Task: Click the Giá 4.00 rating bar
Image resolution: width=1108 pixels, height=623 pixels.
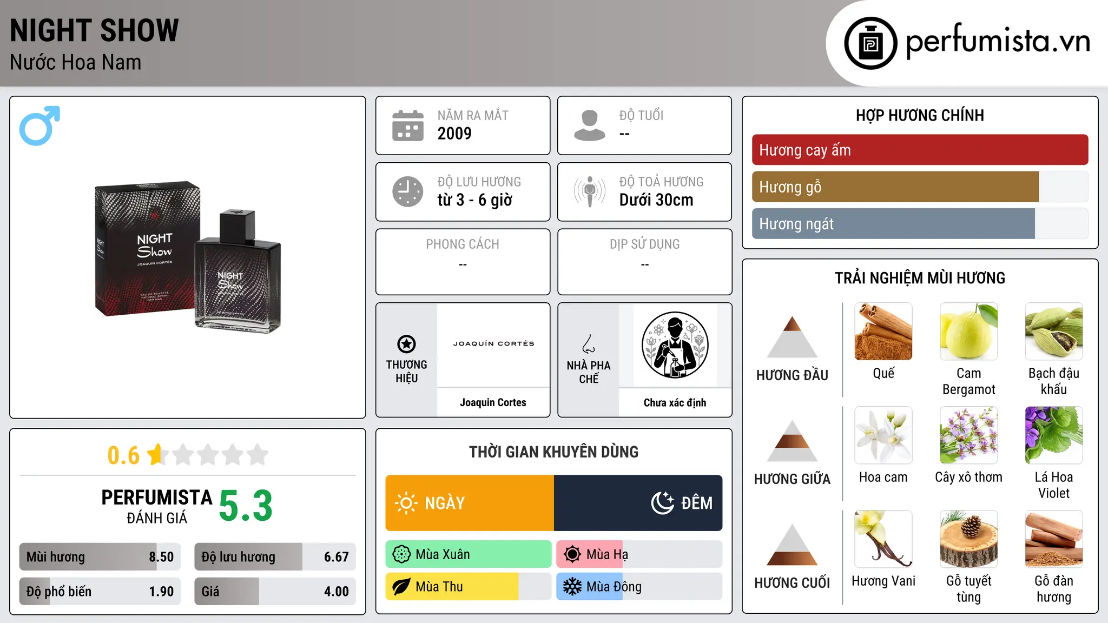Action: point(275,591)
